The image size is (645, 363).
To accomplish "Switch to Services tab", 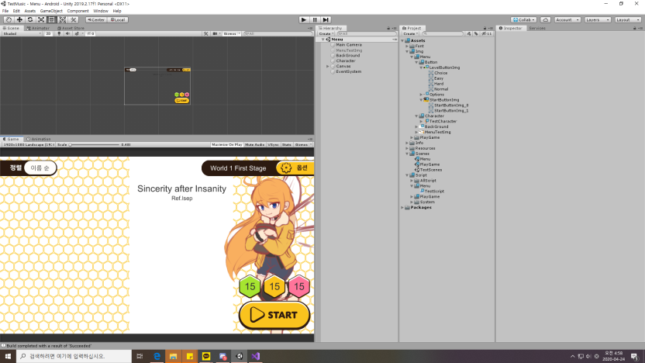I will point(537,29).
